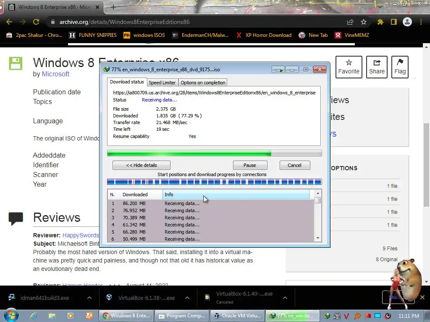Screen dimensions: 430x322
Task: Select connection row with 61.342 MB
Action: coord(211,225)
